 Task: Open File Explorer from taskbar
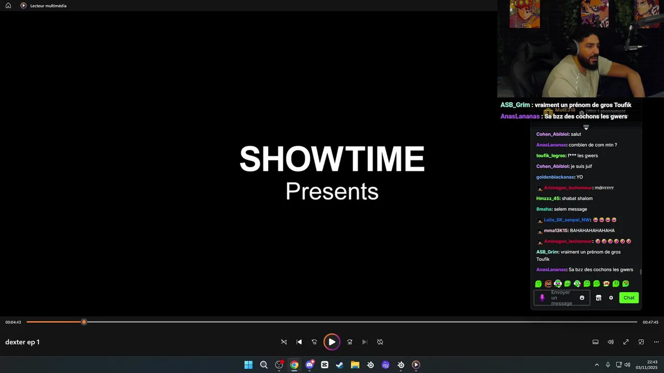[x=355, y=365]
